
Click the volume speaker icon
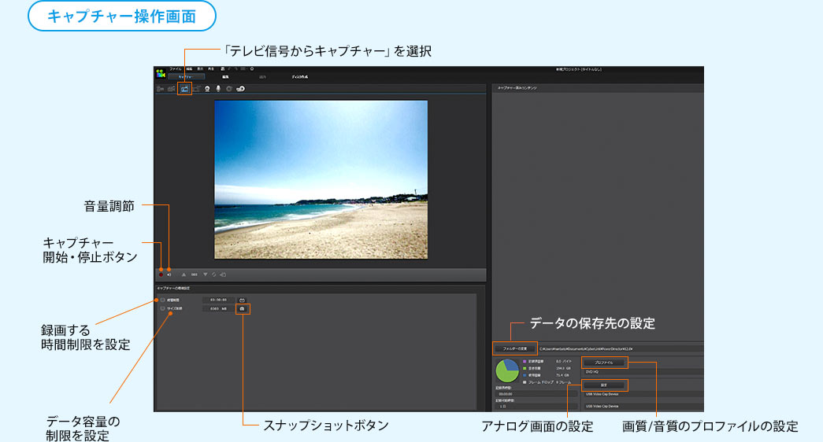169,274
